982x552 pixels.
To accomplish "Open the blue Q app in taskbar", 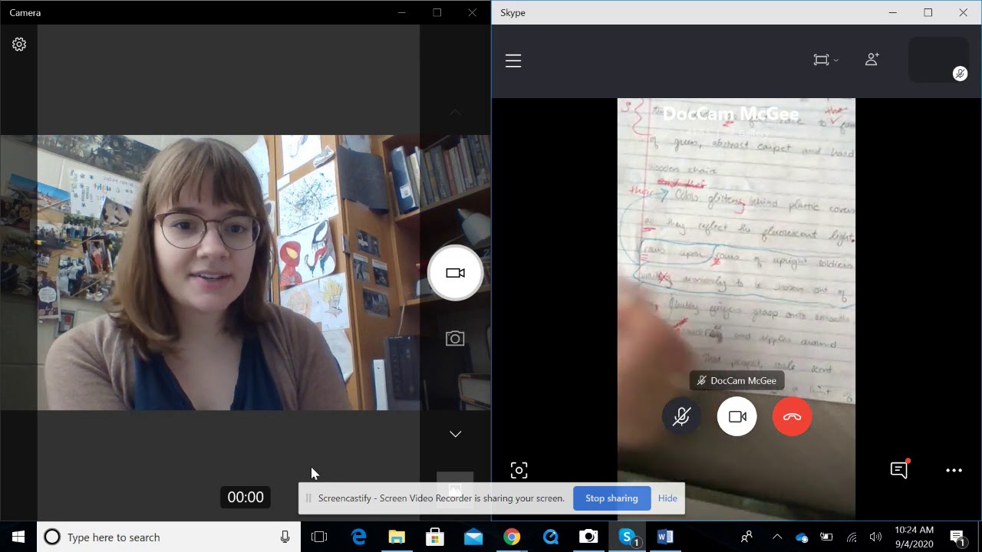I will point(550,537).
